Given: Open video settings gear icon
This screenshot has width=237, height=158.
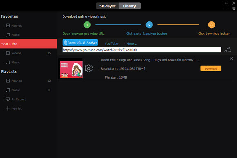Looking at the screenshot, I should tap(89, 68).
